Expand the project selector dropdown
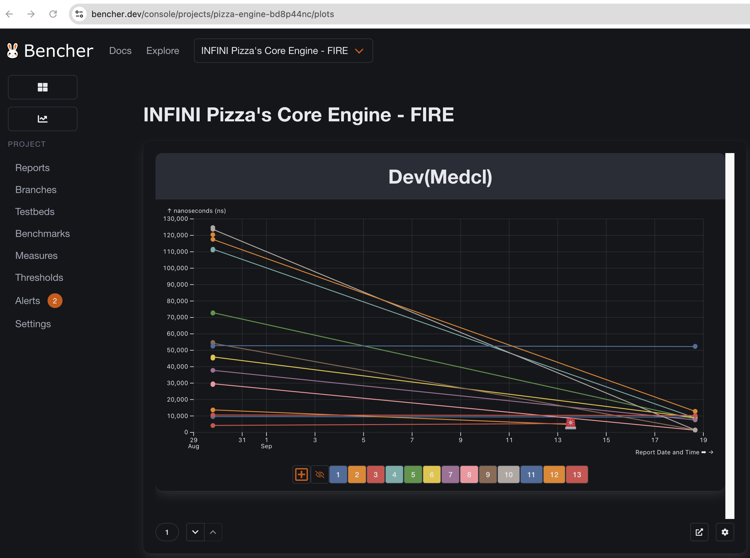The height and width of the screenshot is (558, 750). point(283,51)
